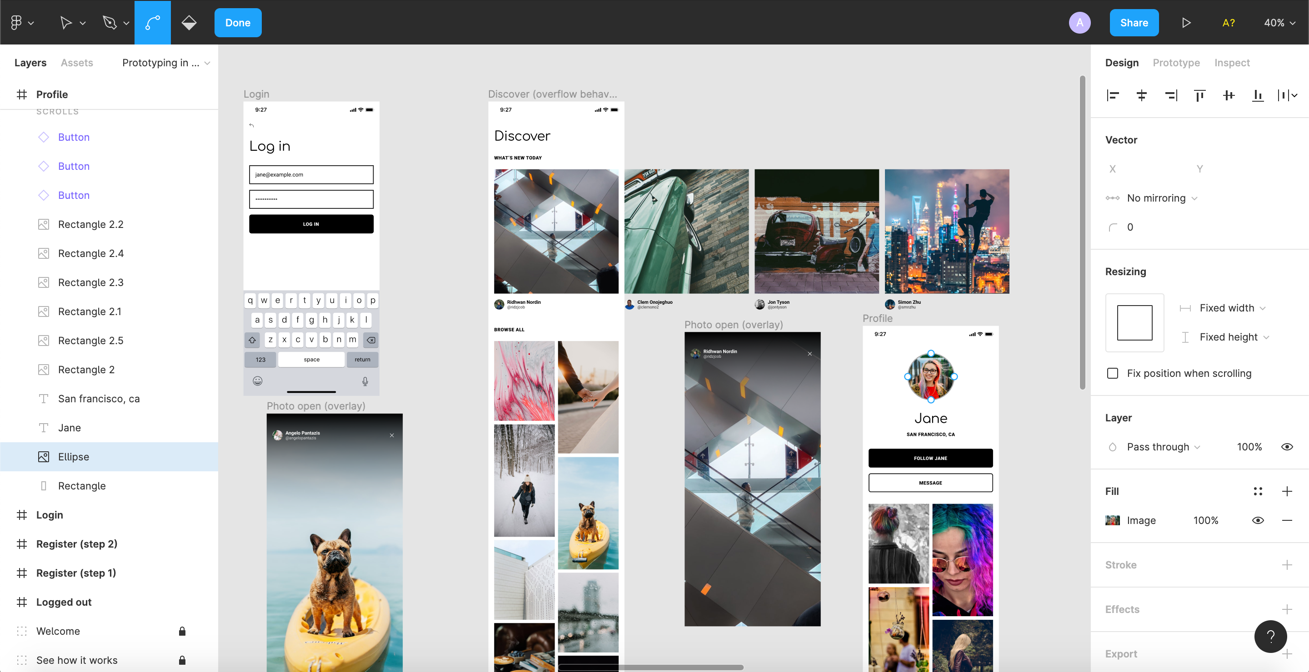Open the Design tab

pyautogui.click(x=1121, y=62)
